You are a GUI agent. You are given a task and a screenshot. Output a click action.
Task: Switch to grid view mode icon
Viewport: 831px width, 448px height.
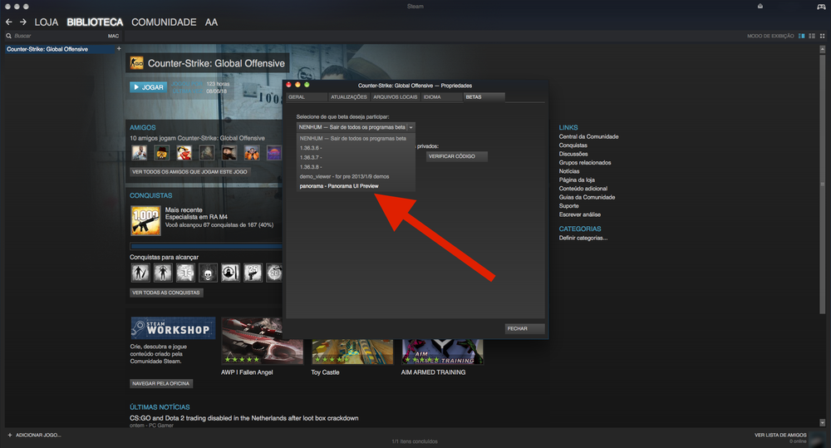pyautogui.click(x=823, y=36)
